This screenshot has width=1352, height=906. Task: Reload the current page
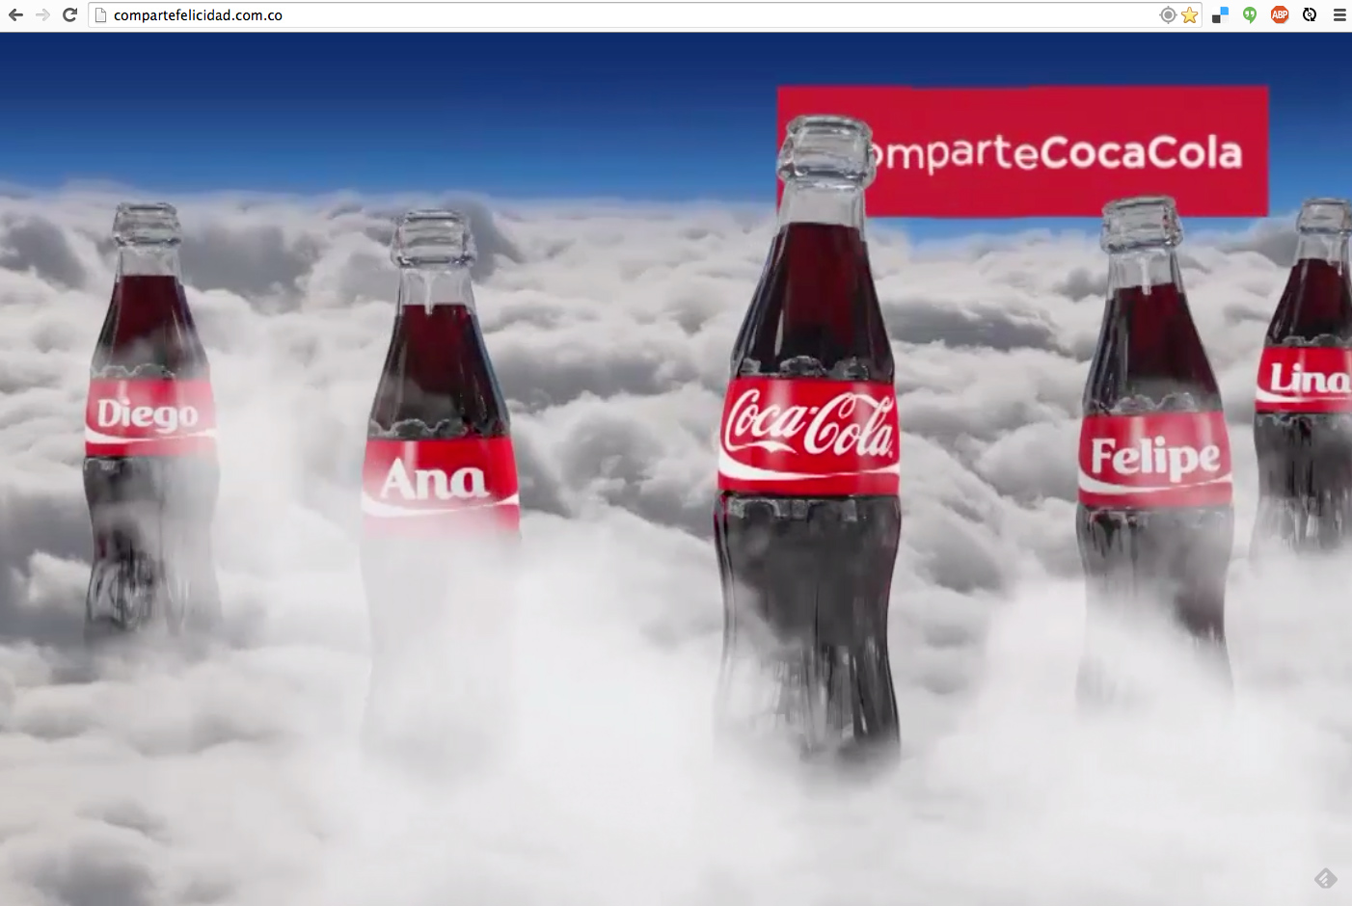69,14
